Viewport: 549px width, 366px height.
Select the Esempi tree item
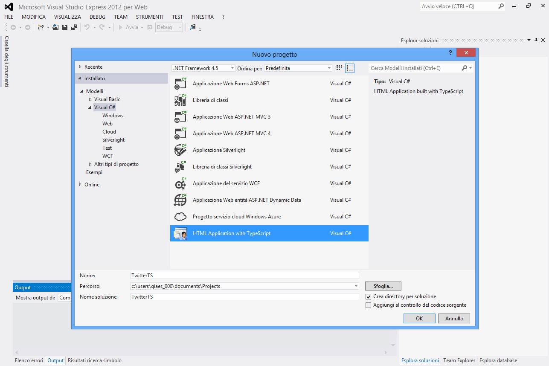pos(94,172)
